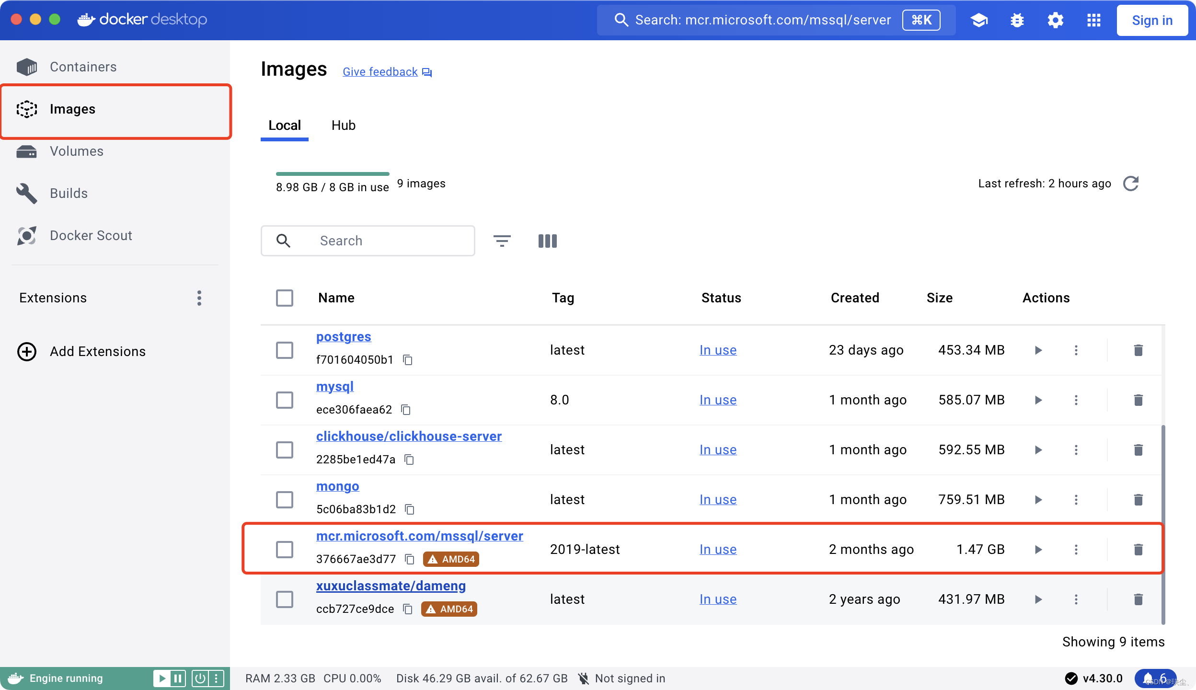Click In use status for mongo
This screenshot has width=1196, height=690.
pos(718,500)
